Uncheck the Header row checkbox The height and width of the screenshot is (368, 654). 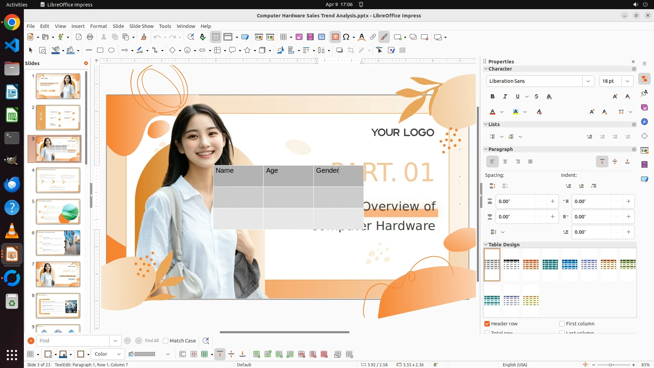[x=487, y=324]
